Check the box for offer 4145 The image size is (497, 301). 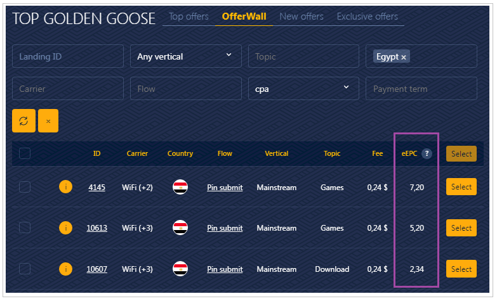point(25,187)
